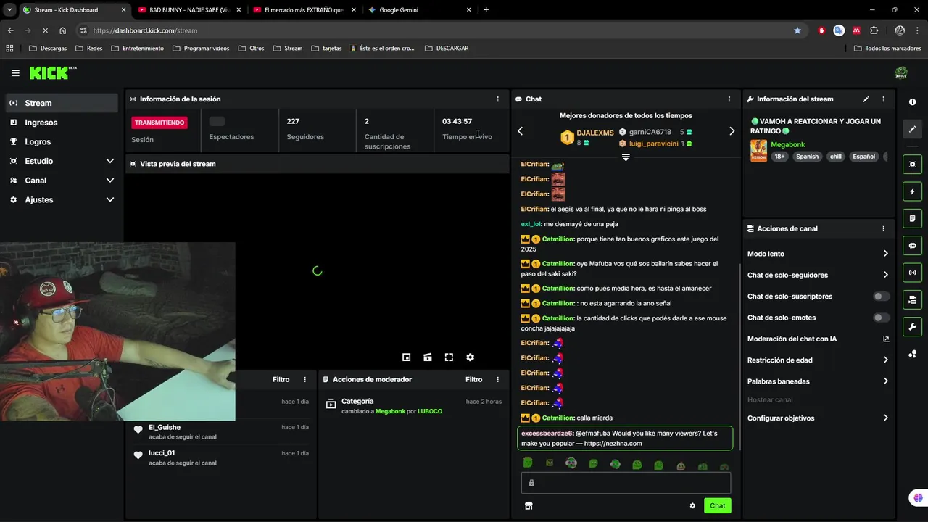Image resolution: width=928 pixels, height=522 pixels.
Task: Toggle theater mode on stream preview
Action: tap(428, 357)
